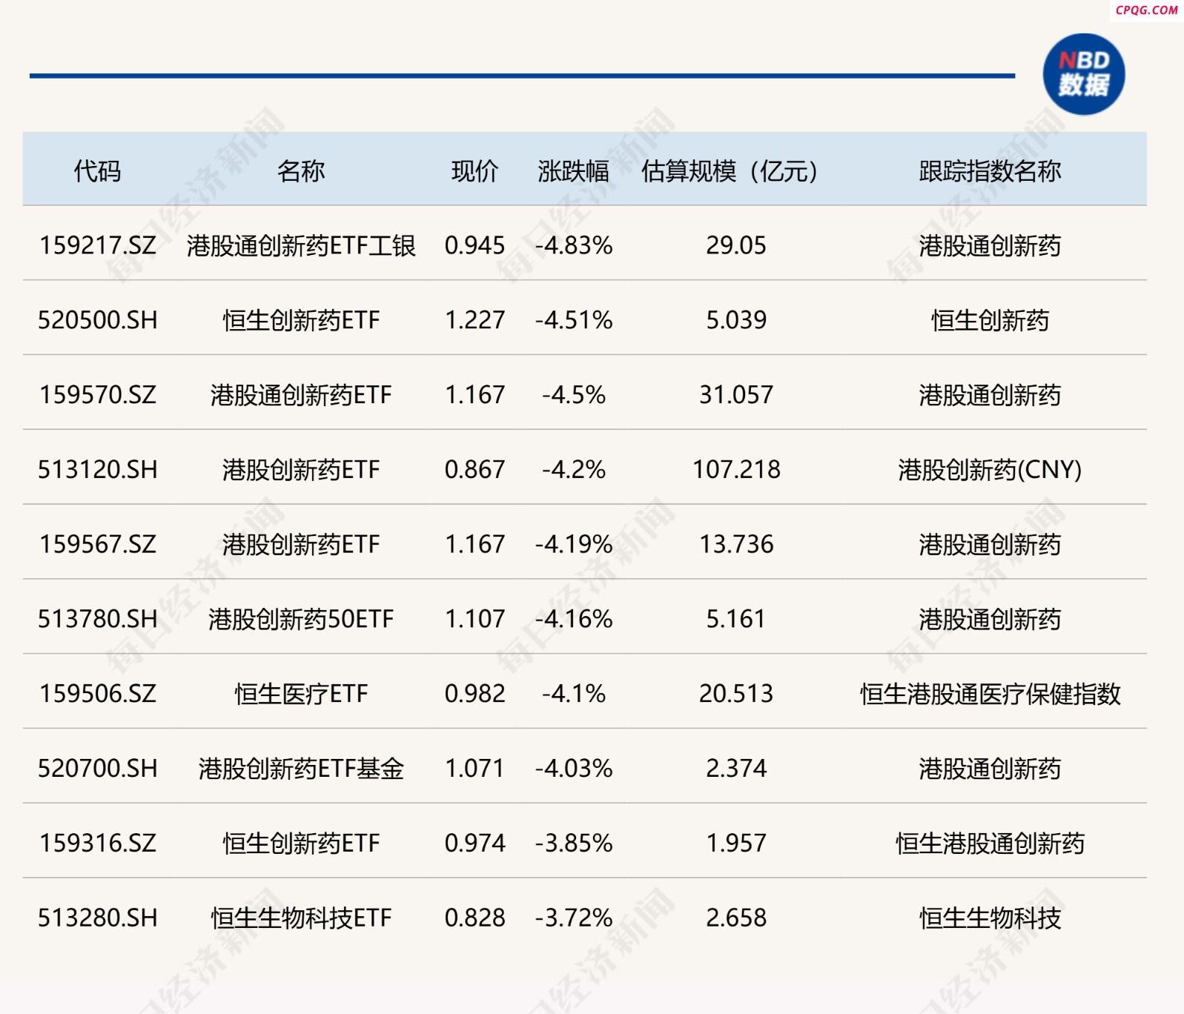The image size is (1184, 1014).
Task: Click scale value 5.039
Action: [735, 320]
